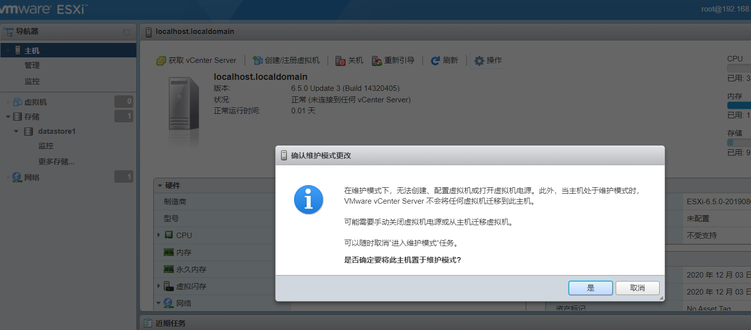
Task: Click the dialog title host icon
Action: (x=284, y=155)
